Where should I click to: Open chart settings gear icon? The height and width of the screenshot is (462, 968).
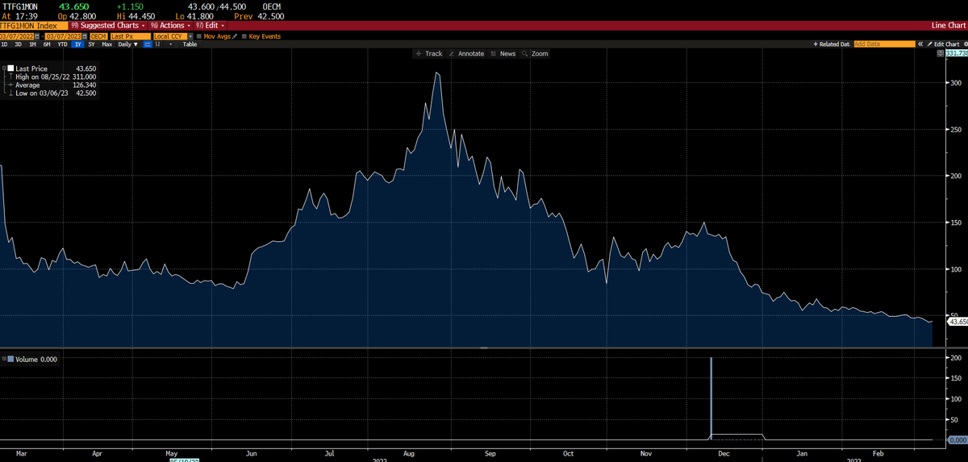click(965, 44)
